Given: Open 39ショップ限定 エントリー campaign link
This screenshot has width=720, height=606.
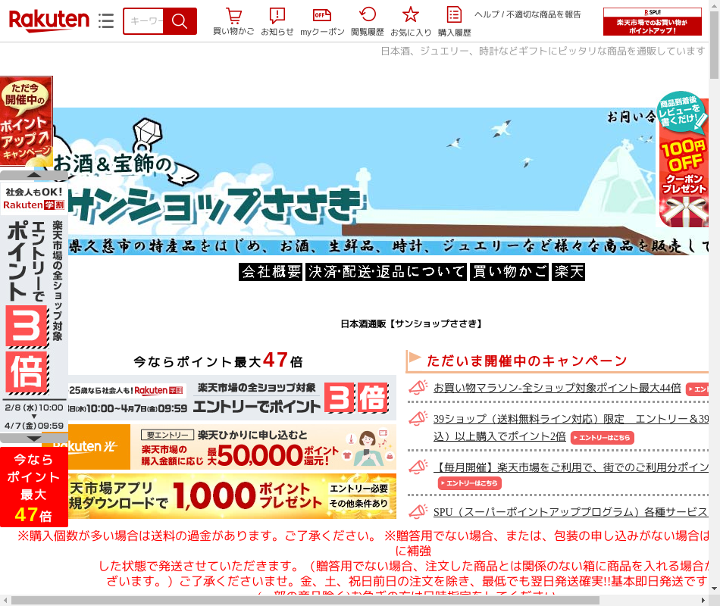Looking at the screenshot, I should tap(571, 427).
